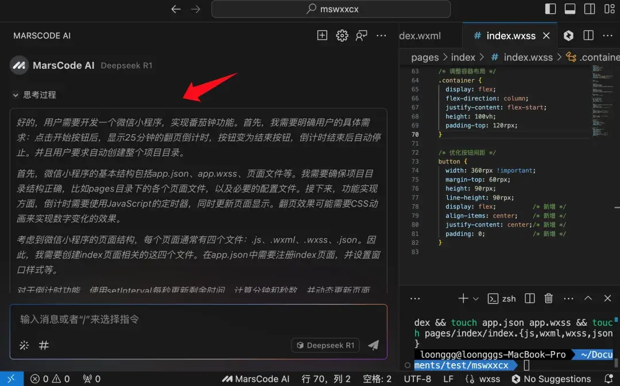Click the MarsCode AI feedback icon
620x386 pixels.
361,35
